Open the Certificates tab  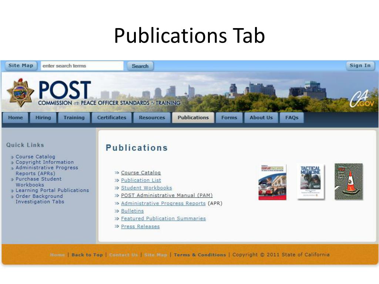(112, 118)
